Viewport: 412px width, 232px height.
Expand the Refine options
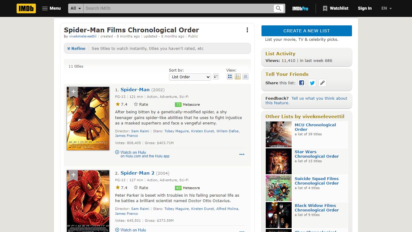[x=76, y=48]
